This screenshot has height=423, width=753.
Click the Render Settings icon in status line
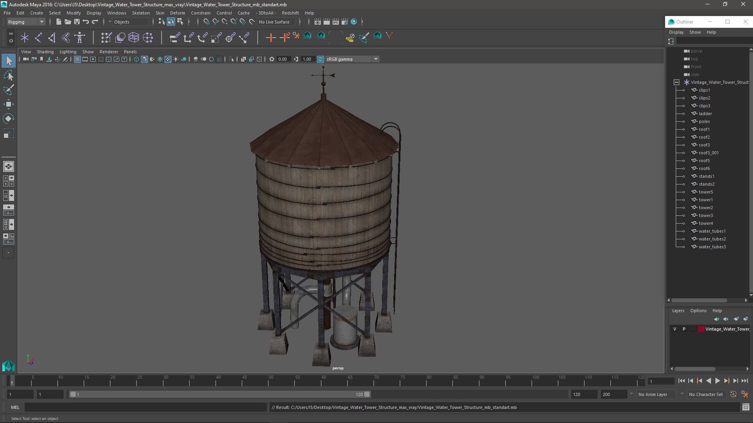click(x=345, y=22)
